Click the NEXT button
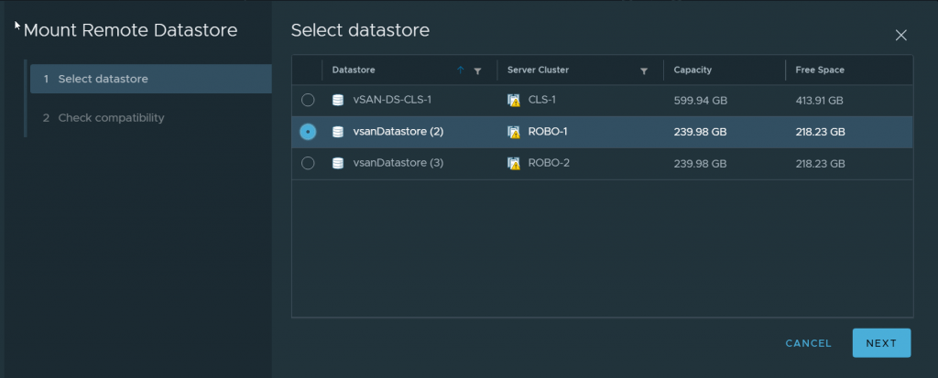This screenshot has width=938, height=378. 880,343
